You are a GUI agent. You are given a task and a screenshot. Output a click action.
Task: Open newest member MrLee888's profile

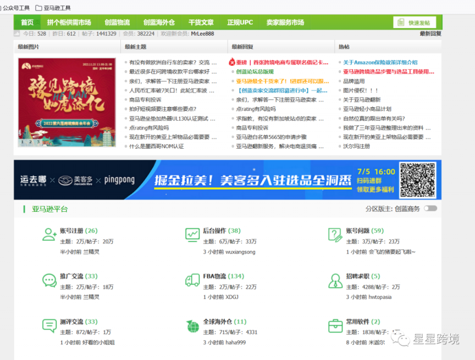202,33
